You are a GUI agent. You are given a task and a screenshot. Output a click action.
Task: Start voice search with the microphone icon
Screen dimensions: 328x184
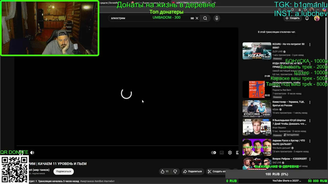coord(217,18)
